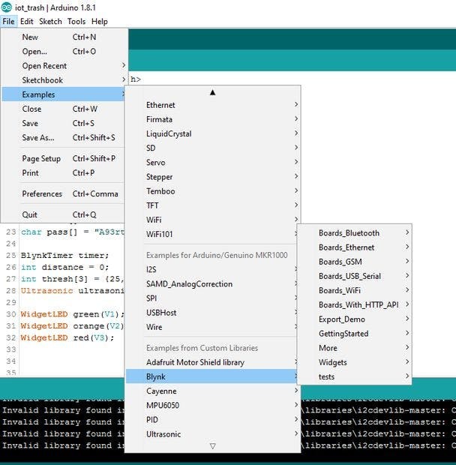Click code line 'WidgetLED red(V3);'
Viewport: 456px width, 465px height.
tap(67, 337)
